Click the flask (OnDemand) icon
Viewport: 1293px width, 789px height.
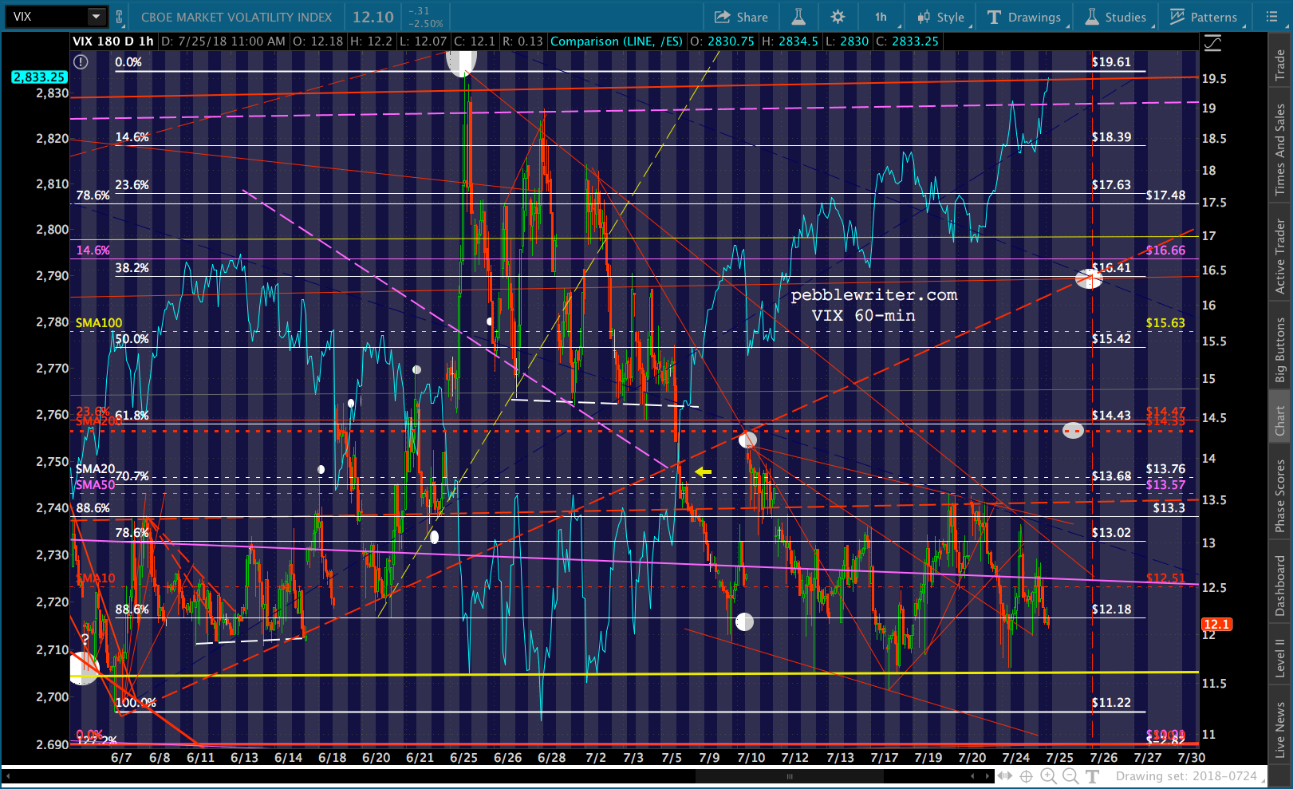click(798, 17)
